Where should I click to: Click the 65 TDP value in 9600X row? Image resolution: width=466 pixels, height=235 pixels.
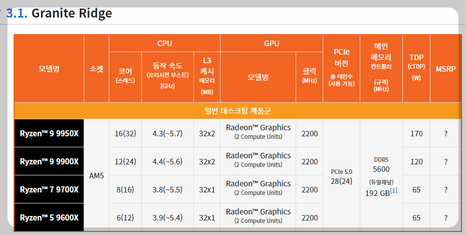click(x=416, y=217)
